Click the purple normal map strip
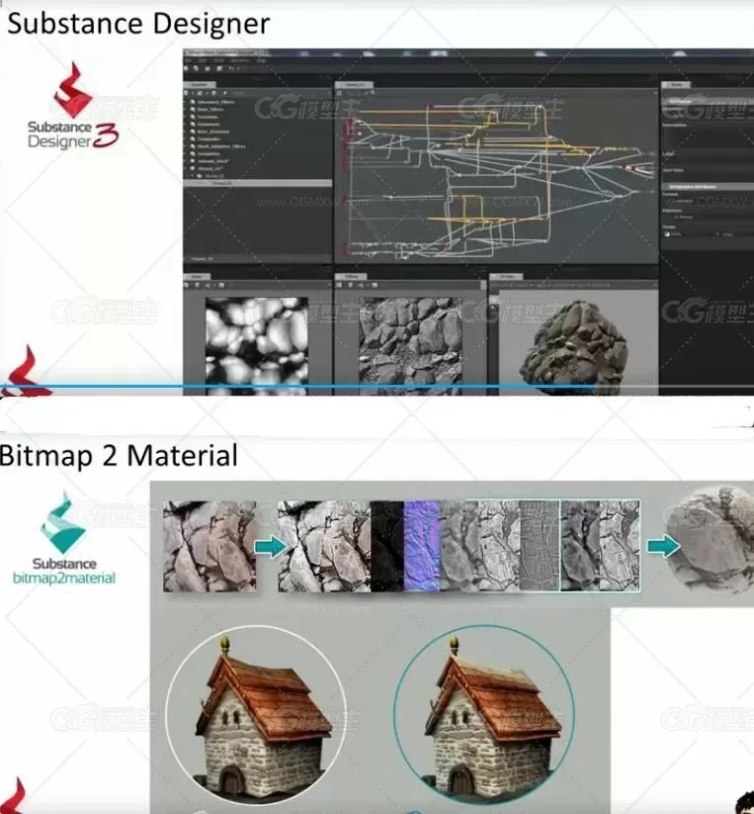Screen dimensions: 754x814 coord(422,546)
